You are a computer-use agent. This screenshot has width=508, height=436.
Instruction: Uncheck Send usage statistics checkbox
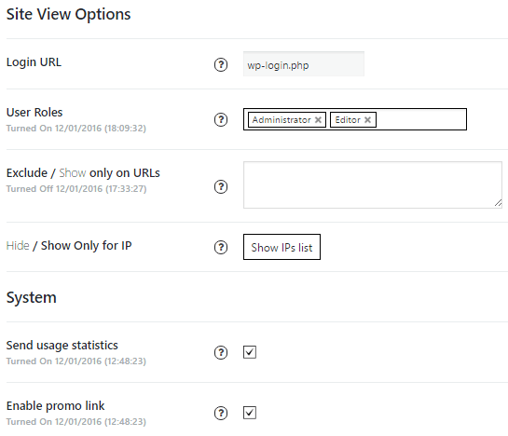[x=250, y=352]
